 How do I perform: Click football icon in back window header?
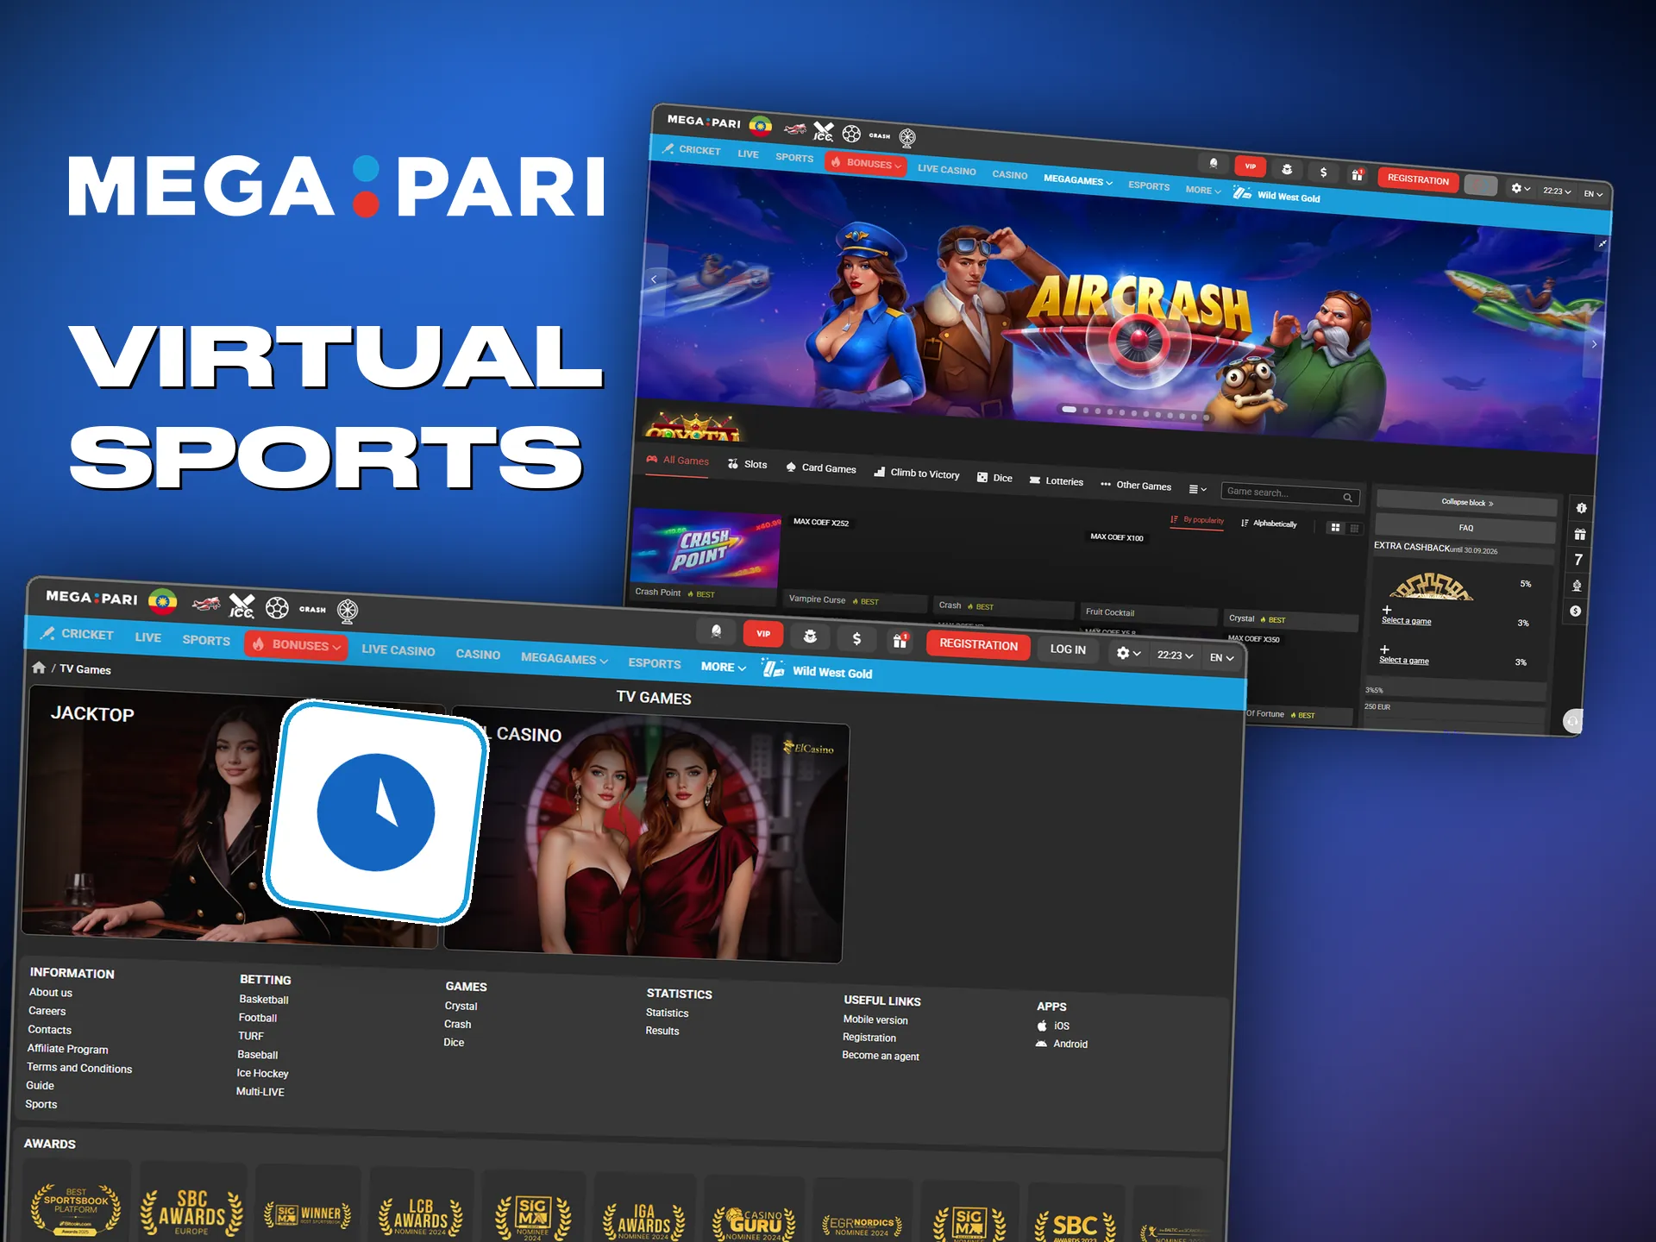851,134
